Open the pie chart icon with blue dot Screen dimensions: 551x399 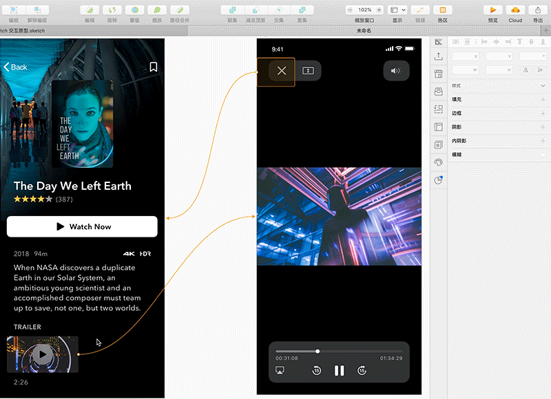438,180
